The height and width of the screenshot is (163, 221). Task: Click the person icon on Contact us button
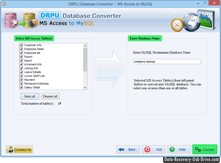click(x=11, y=149)
